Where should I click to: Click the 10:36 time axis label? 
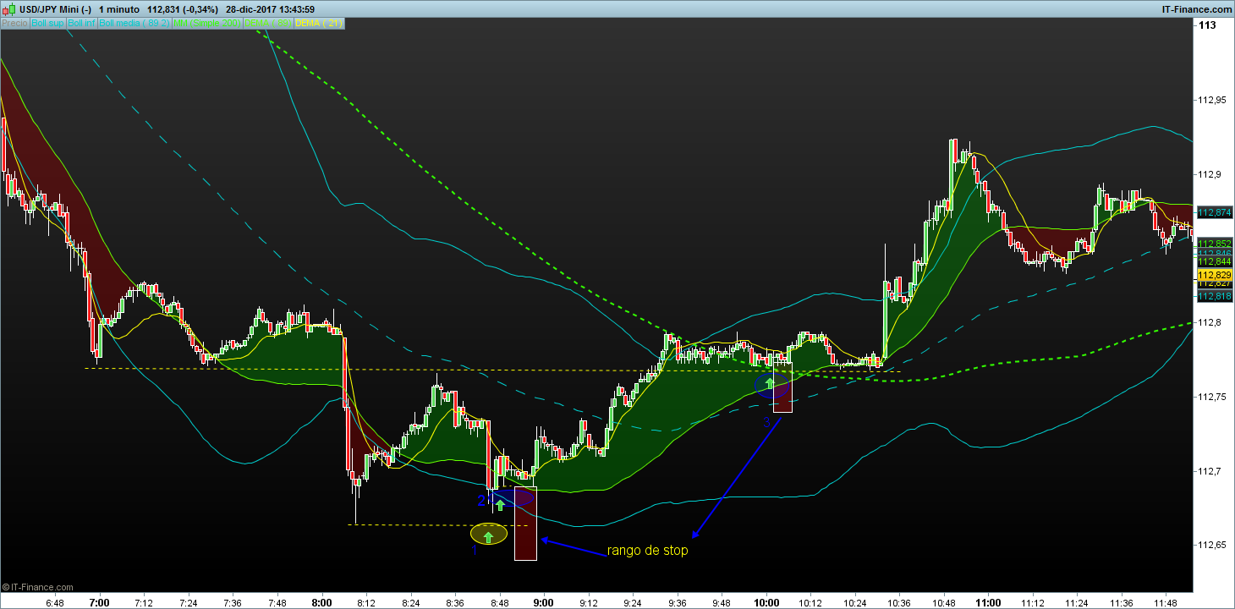(899, 603)
